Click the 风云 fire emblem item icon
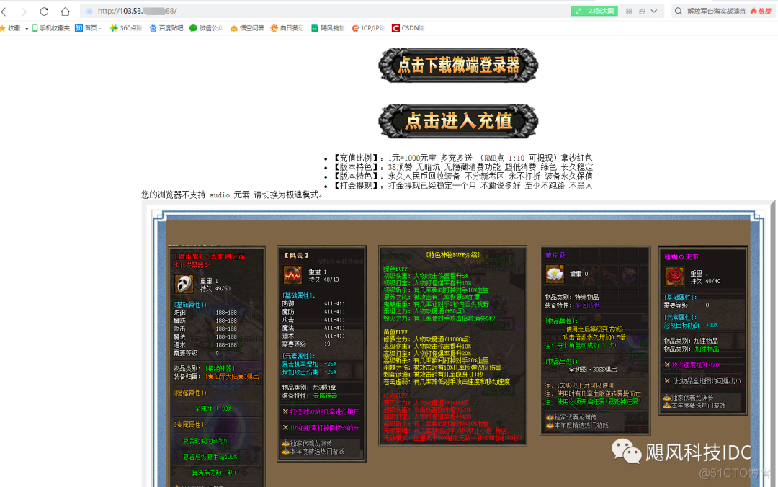The height and width of the screenshot is (487, 778). click(292, 275)
